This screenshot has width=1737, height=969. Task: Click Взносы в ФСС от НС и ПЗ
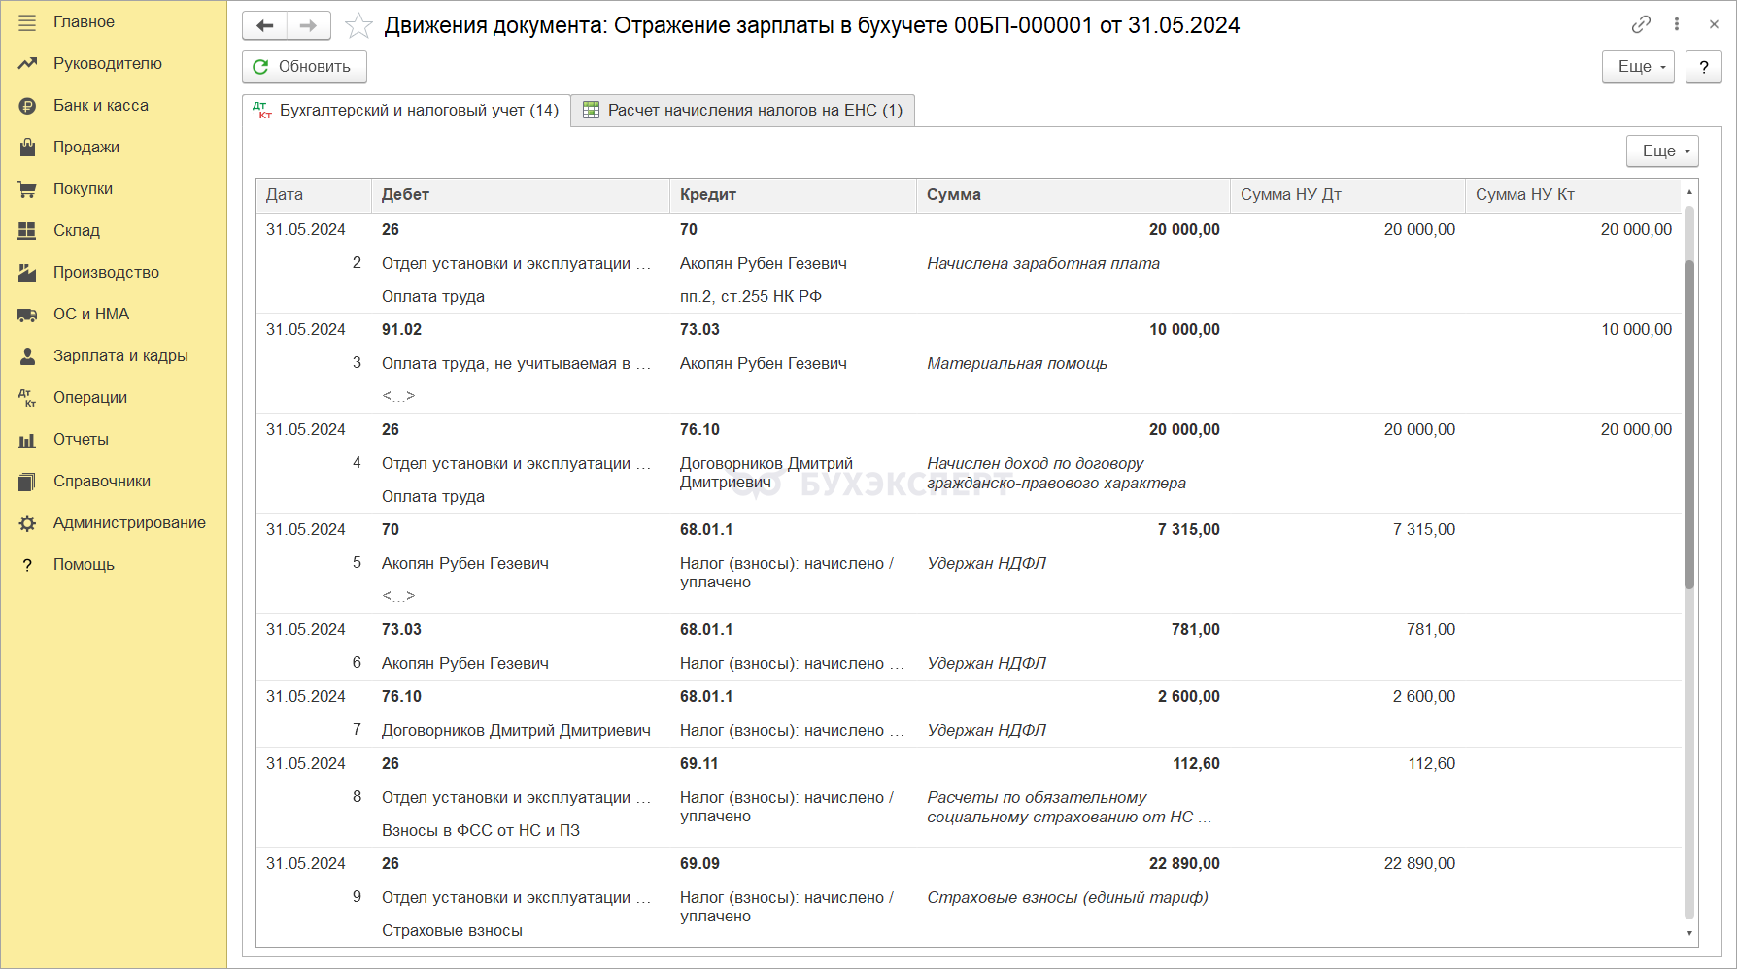click(x=481, y=831)
